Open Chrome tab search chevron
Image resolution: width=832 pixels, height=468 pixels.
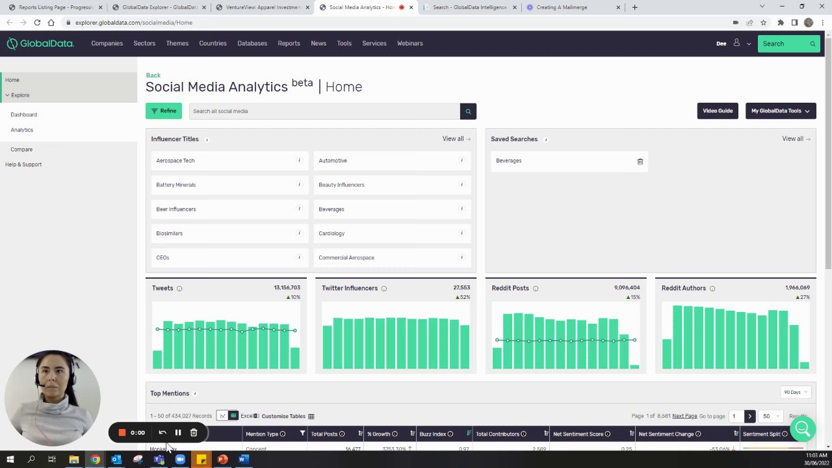coord(762,7)
